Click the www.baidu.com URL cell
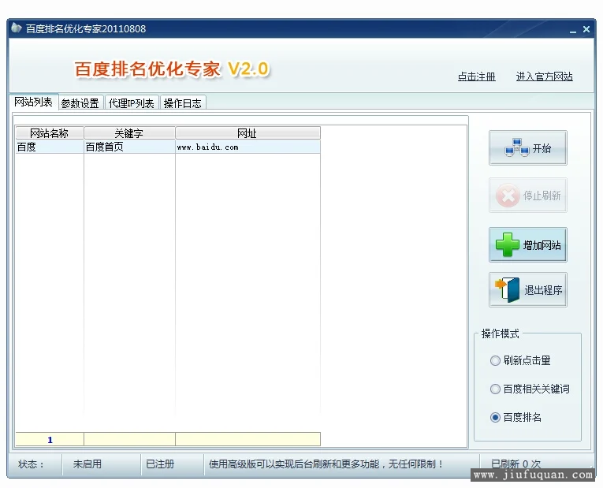 point(207,147)
